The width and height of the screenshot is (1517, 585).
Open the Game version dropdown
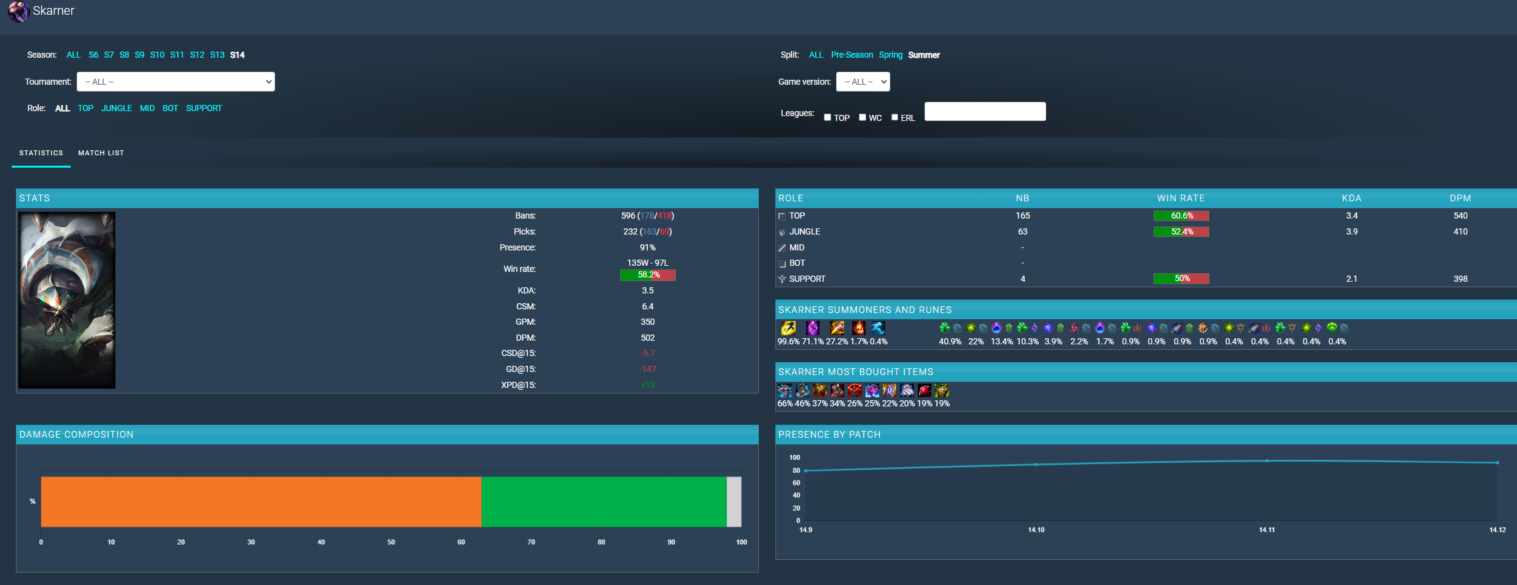[863, 82]
